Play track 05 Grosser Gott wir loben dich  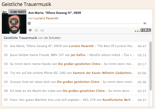click(x=75, y=82)
